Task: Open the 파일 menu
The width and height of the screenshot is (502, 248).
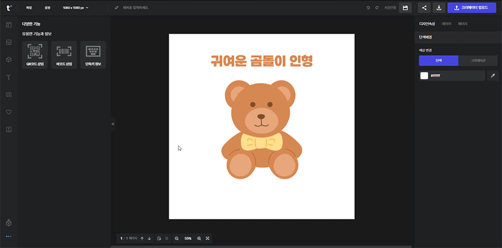Action: click(x=29, y=8)
